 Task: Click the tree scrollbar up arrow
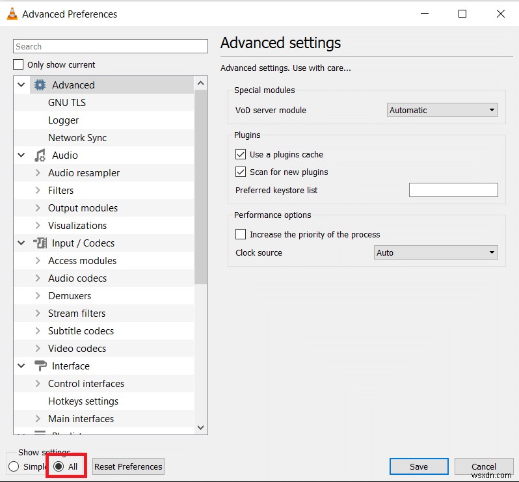click(x=200, y=83)
